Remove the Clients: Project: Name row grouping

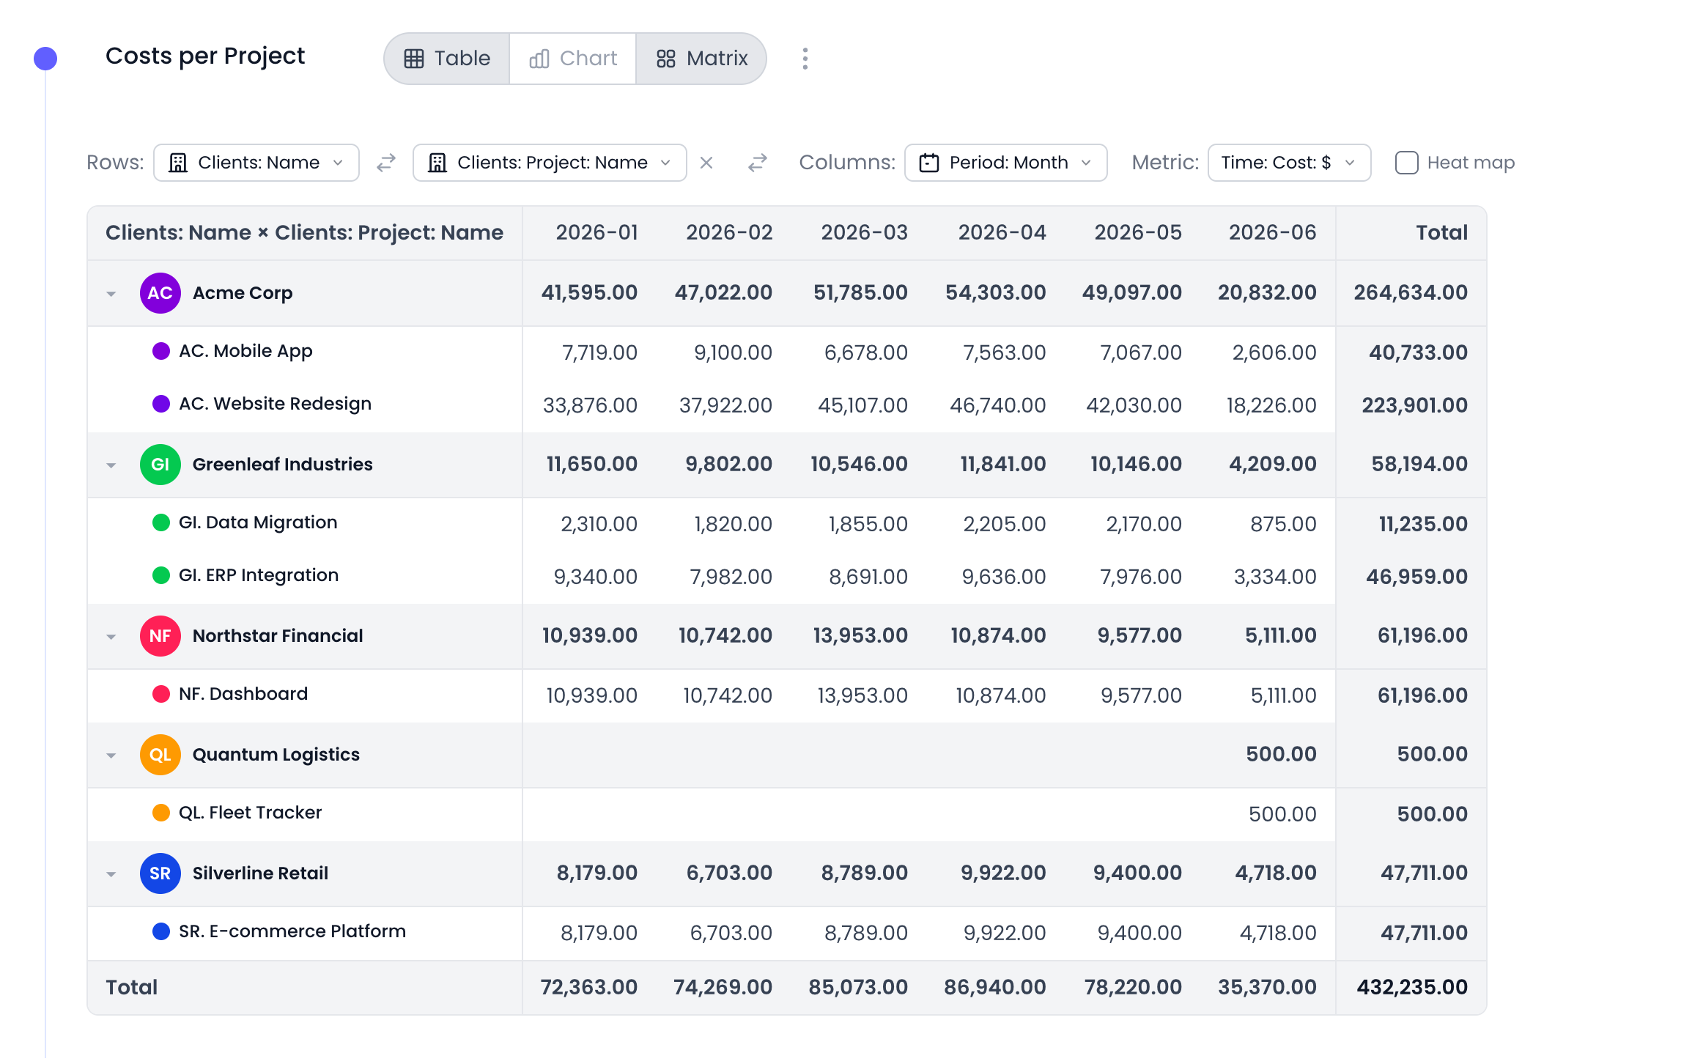click(x=706, y=163)
